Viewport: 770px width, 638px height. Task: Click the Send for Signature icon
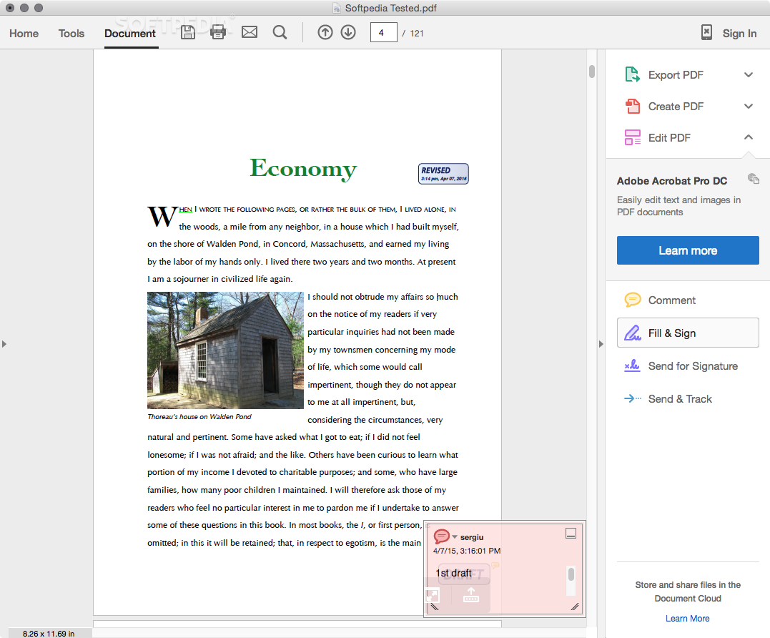tap(633, 366)
